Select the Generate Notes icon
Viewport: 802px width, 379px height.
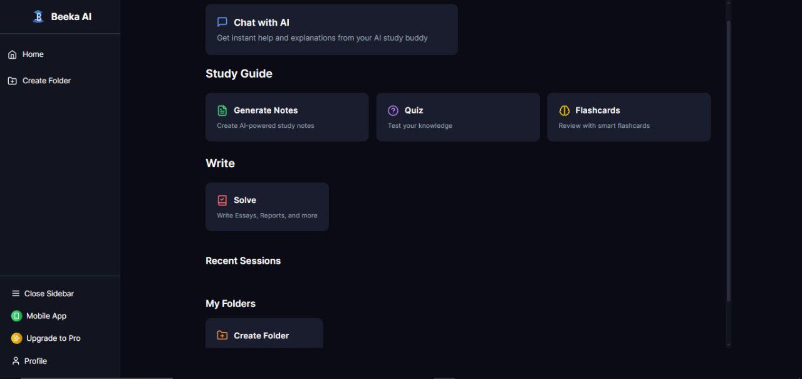pyautogui.click(x=222, y=110)
